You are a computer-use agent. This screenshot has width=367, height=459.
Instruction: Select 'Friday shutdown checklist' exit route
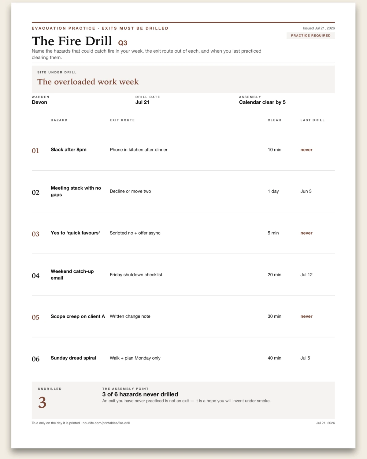[x=136, y=275]
